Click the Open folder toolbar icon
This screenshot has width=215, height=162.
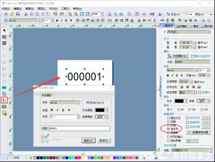pos(12,14)
